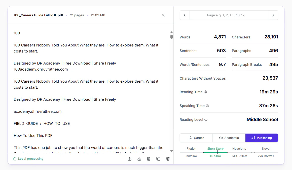Click the copy text icon
This screenshot has height=170, width=292.
click(x=158, y=159)
